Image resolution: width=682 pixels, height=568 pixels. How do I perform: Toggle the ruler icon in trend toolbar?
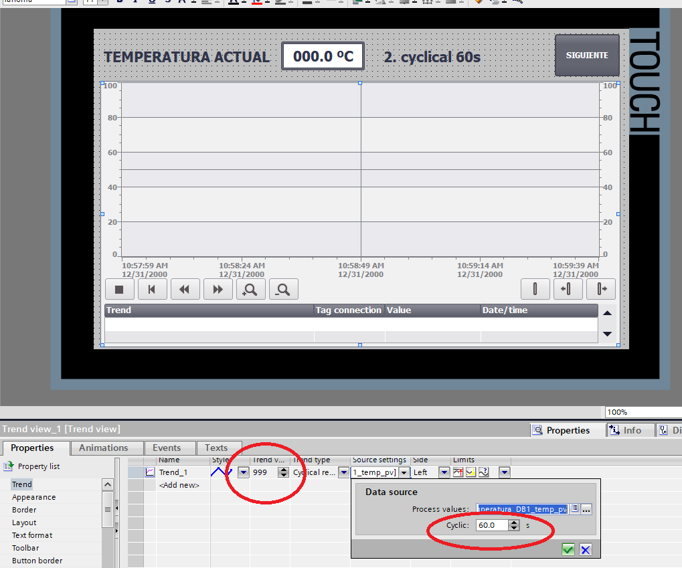(x=535, y=289)
